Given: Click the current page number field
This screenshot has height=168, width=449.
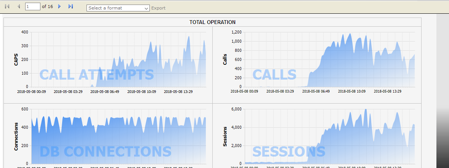Looking at the screenshot, I should pyautogui.click(x=32, y=6).
